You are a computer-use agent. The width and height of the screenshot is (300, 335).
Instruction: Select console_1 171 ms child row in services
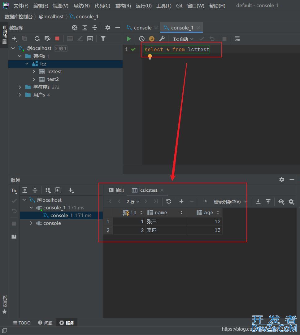pyautogui.click(x=61, y=215)
